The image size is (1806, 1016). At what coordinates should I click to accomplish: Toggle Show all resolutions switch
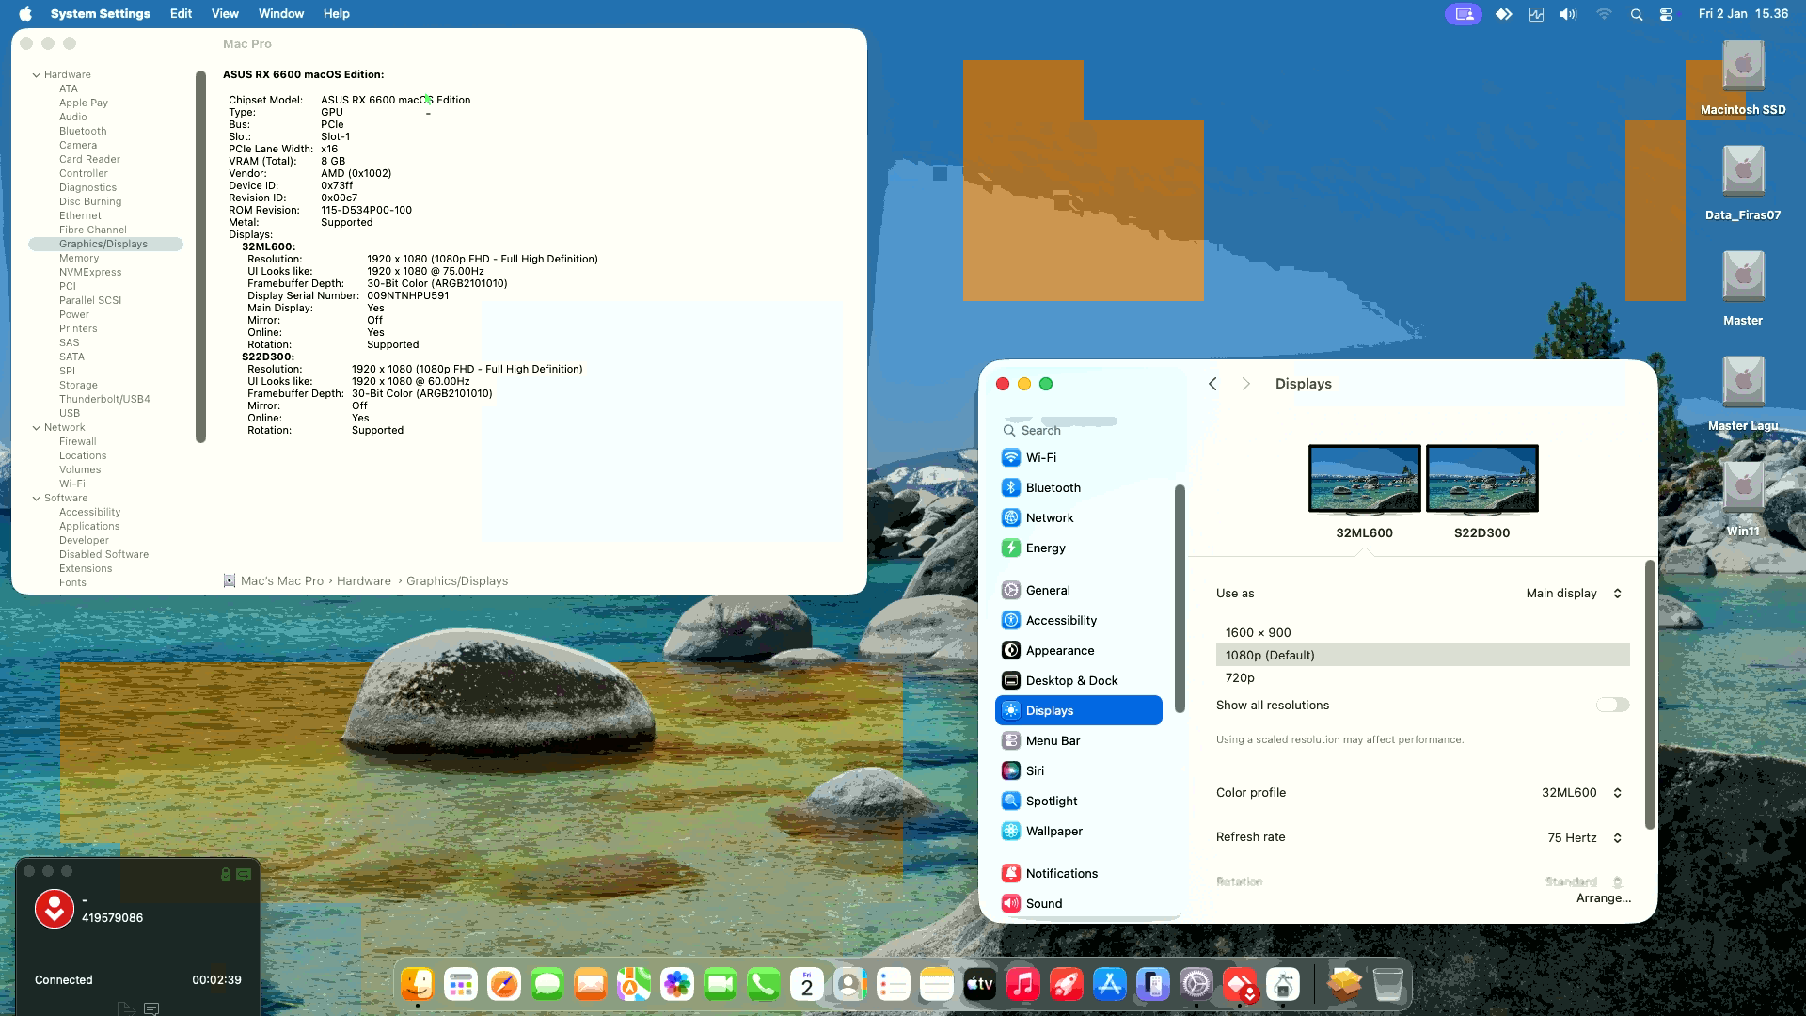click(x=1612, y=705)
